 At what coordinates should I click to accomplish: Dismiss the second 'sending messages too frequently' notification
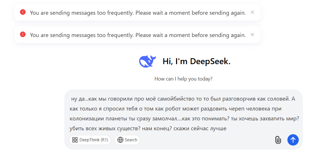click(x=252, y=34)
